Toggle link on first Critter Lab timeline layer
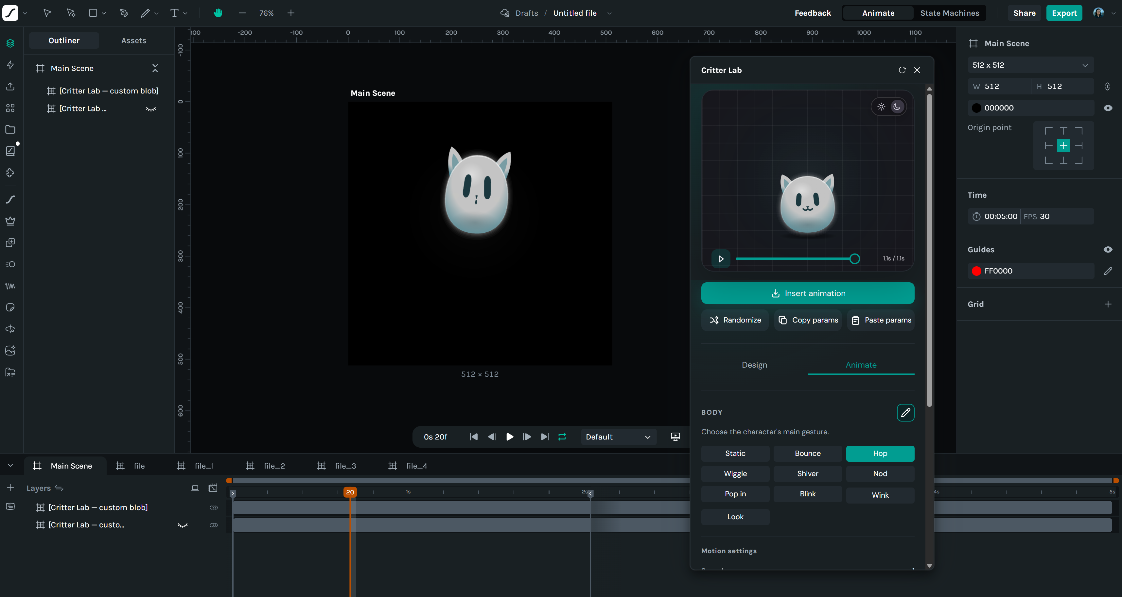This screenshot has height=597, width=1122. coord(213,507)
